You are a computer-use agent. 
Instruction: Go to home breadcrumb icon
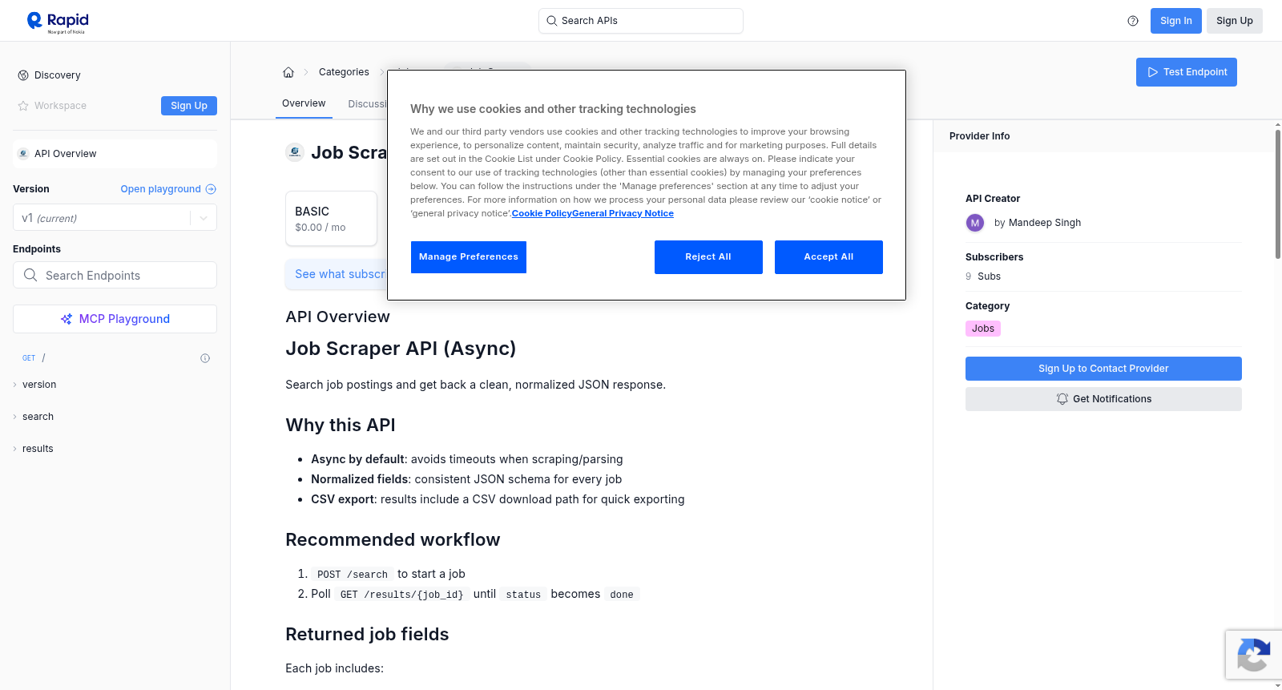(288, 72)
